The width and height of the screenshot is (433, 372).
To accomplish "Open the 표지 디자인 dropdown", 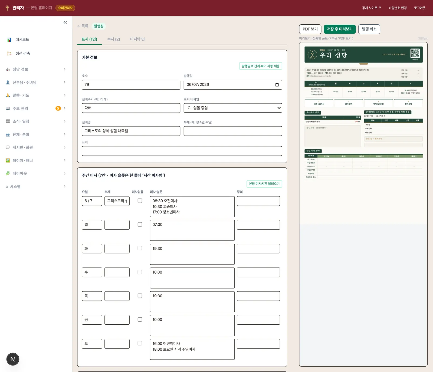I will 233,108.
